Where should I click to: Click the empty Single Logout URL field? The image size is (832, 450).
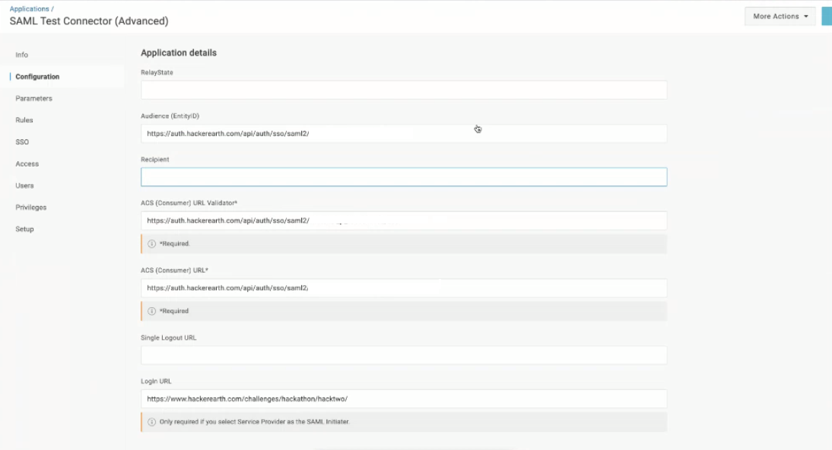coord(404,356)
